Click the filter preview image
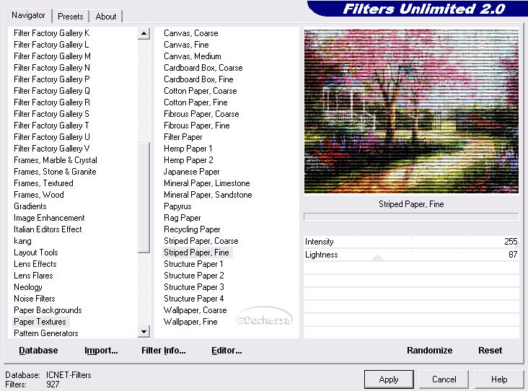Viewport: 528px width, 391px height. click(411, 111)
